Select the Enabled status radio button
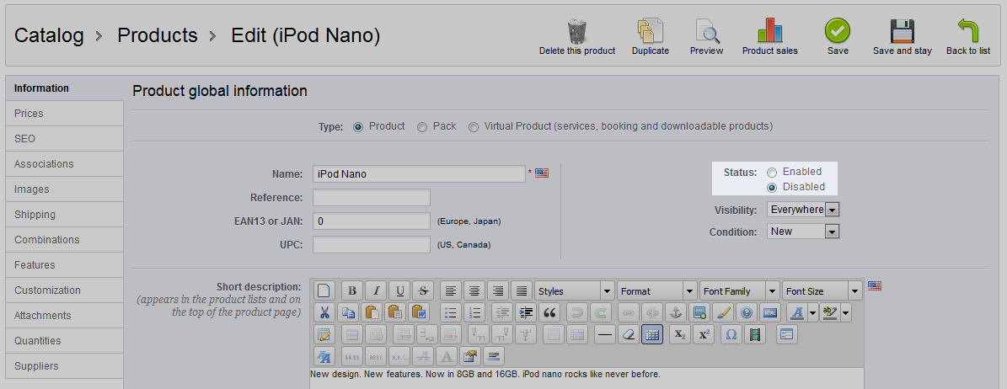This screenshot has width=1007, height=389. pyautogui.click(x=772, y=172)
